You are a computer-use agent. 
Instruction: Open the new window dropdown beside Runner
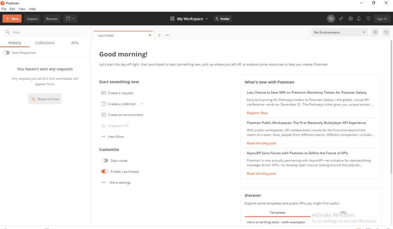tap(70, 18)
